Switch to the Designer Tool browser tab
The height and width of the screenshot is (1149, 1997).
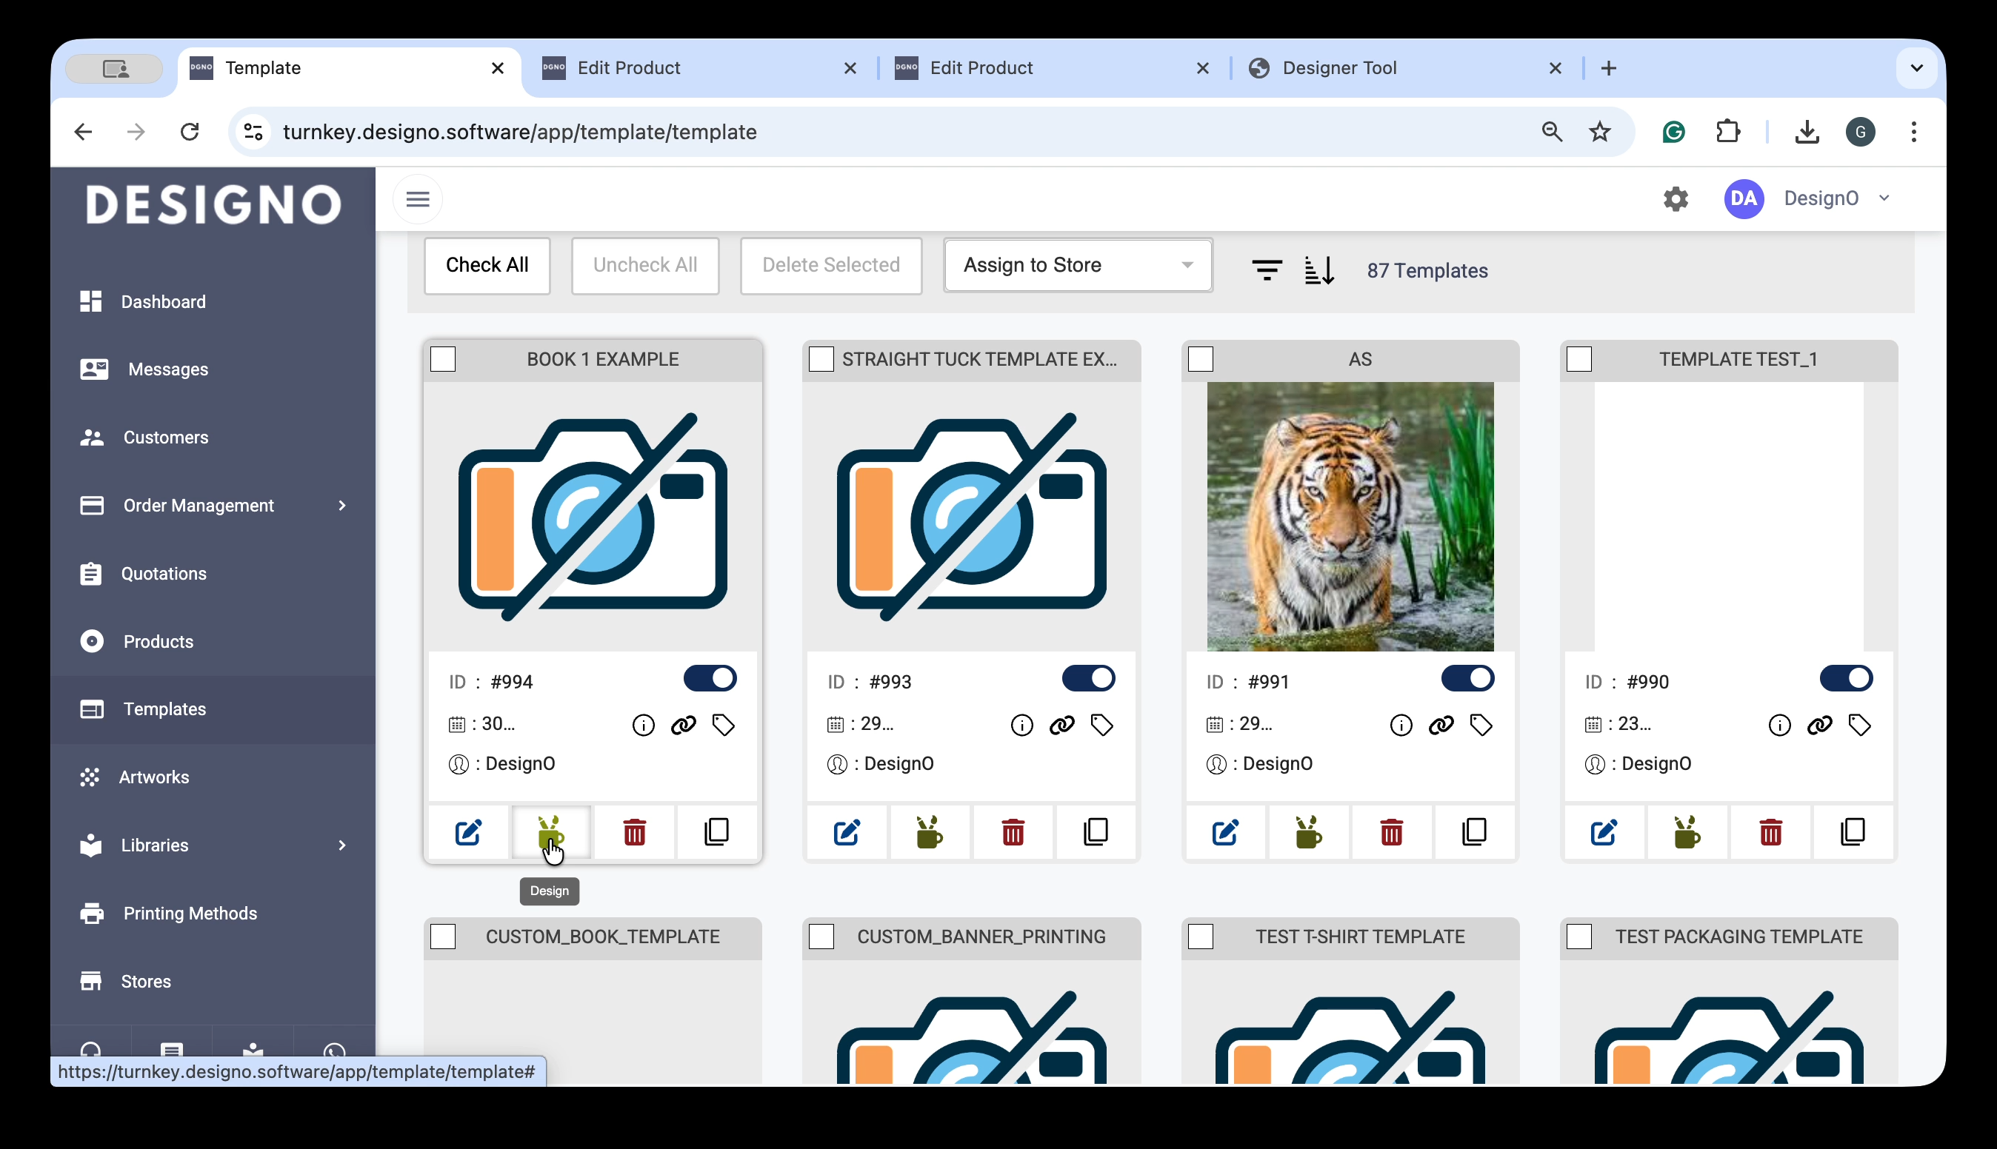tap(1339, 68)
